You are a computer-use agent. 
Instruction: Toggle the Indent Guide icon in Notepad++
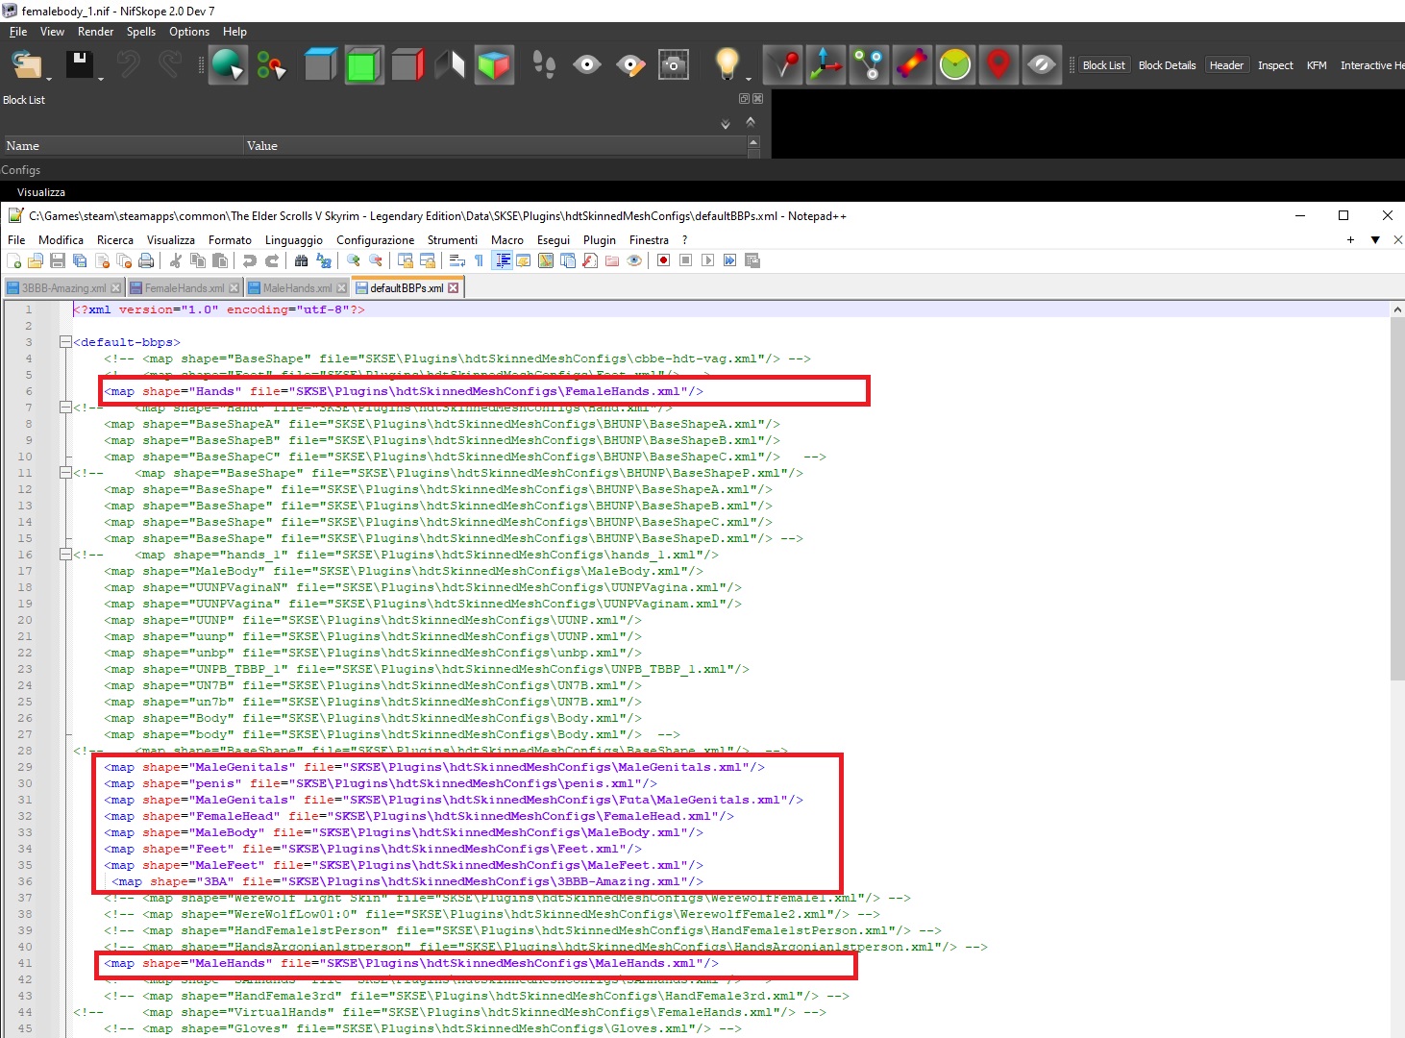(x=502, y=260)
